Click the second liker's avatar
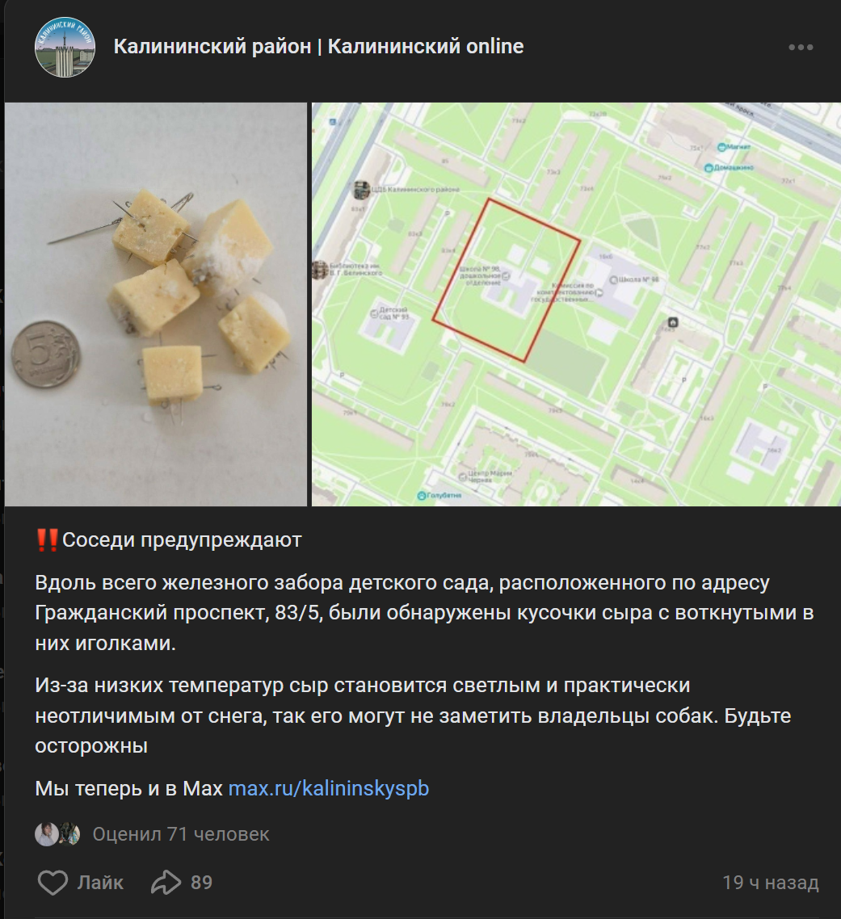Screen dimensions: 841x919 (69, 834)
